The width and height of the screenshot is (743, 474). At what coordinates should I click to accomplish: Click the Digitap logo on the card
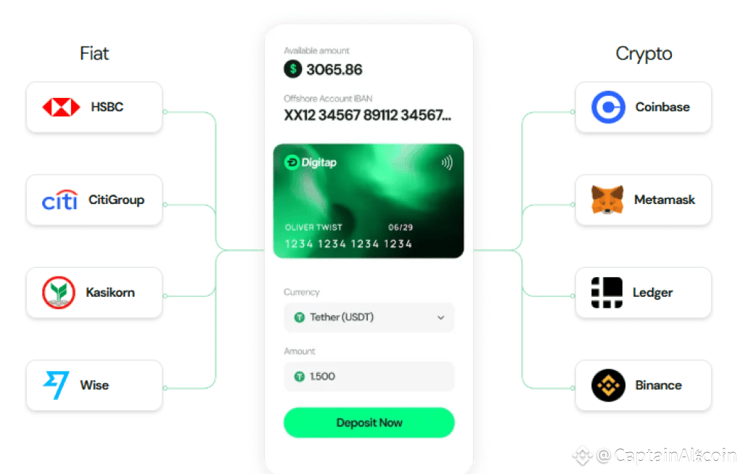click(311, 163)
